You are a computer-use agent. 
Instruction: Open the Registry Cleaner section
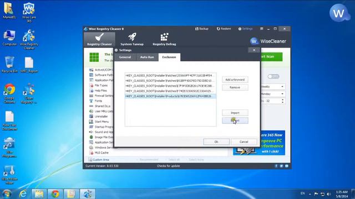[99, 39]
